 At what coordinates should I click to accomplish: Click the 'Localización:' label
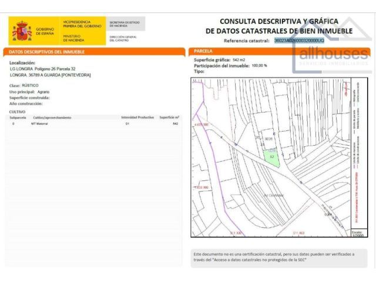click(22, 63)
